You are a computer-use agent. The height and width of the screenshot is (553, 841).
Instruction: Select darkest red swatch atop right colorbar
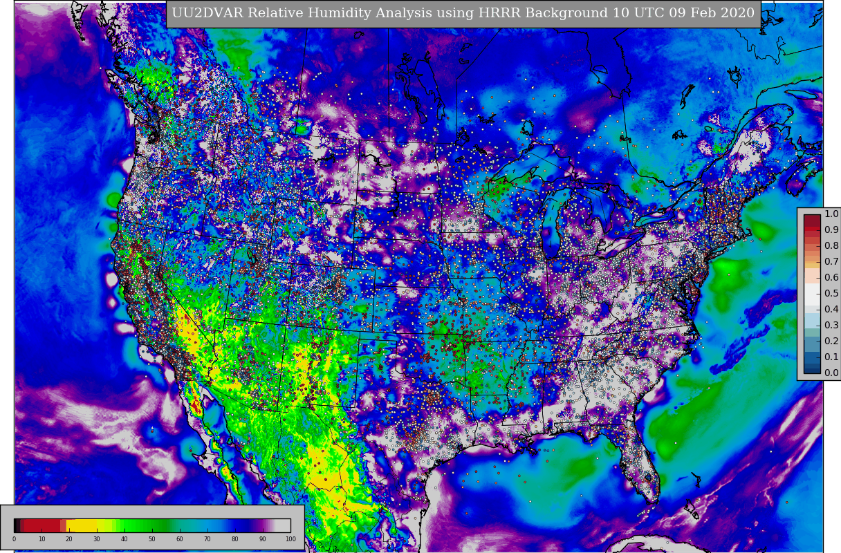(x=812, y=221)
